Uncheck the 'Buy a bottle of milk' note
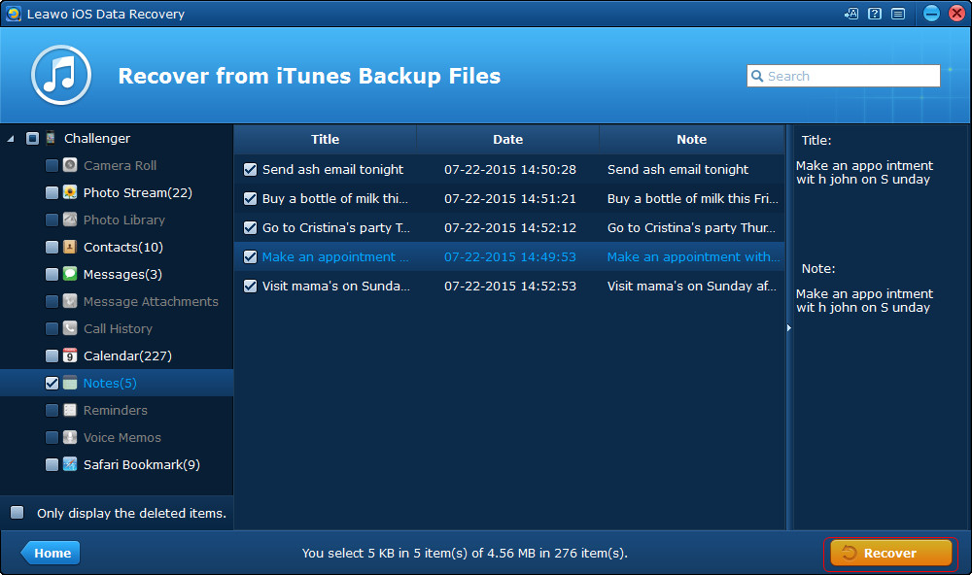 (x=251, y=199)
